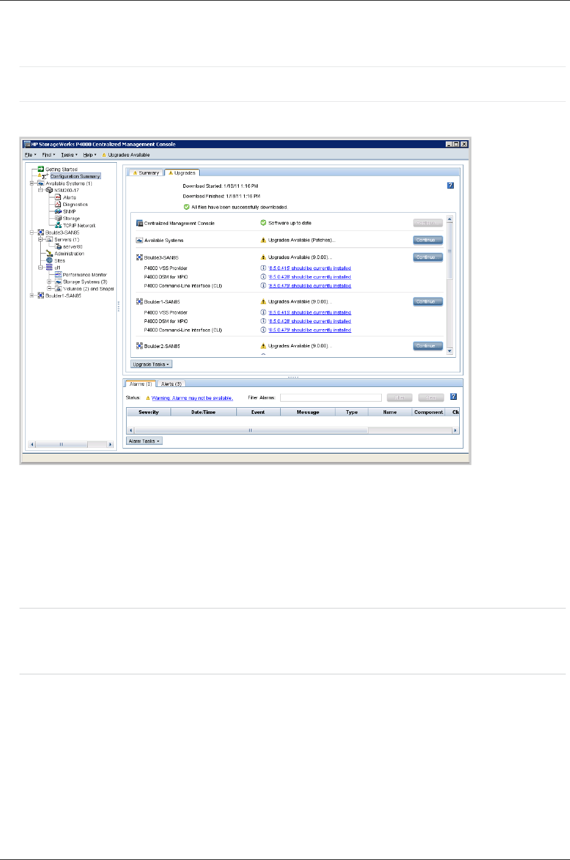Open TCP/IP Network icon
The height and width of the screenshot is (860, 570).
pyautogui.click(x=58, y=226)
